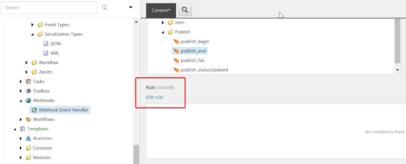Image resolution: width=406 pixels, height=164 pixels.
Task: Click the Toolbox briefcase icon
Action: [28, 91]
